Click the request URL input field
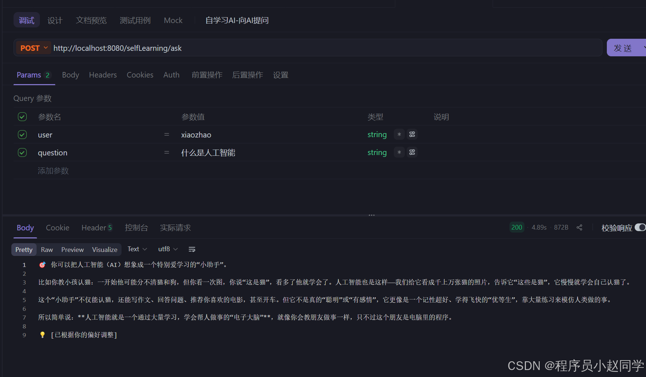646x377 pixels. [x=256, y=48]
